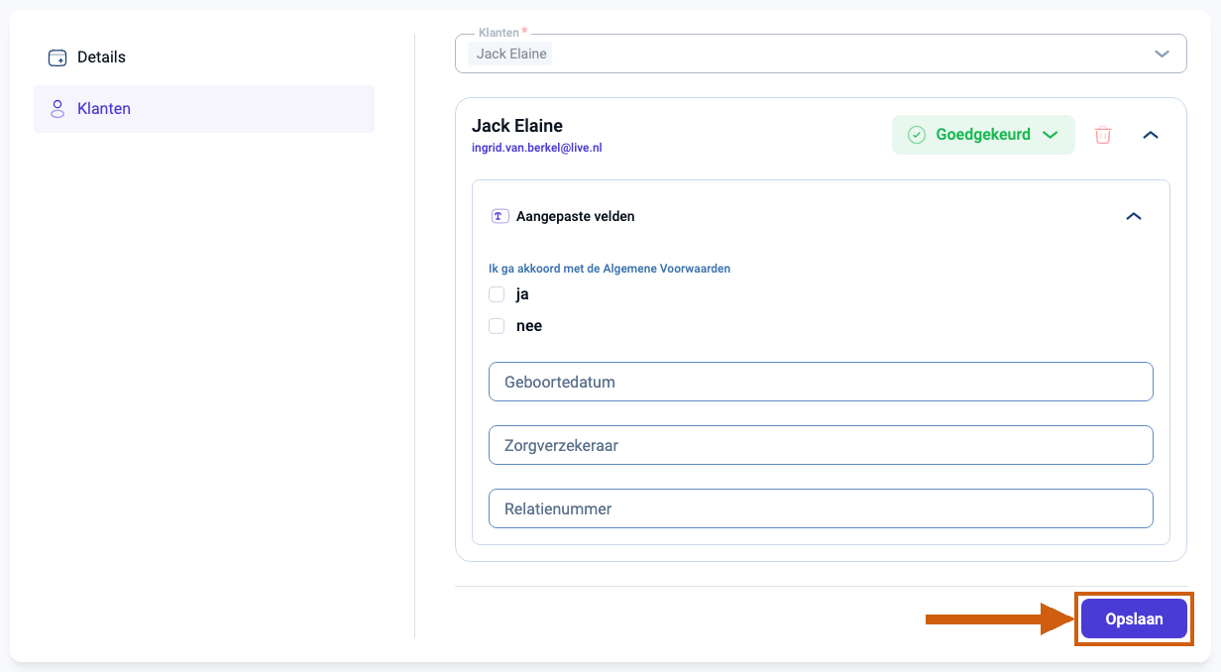This screenshot has height=672, width=1221.
Task: Open the Goedgekeurd status dropdown
Action: pos(983,135)
